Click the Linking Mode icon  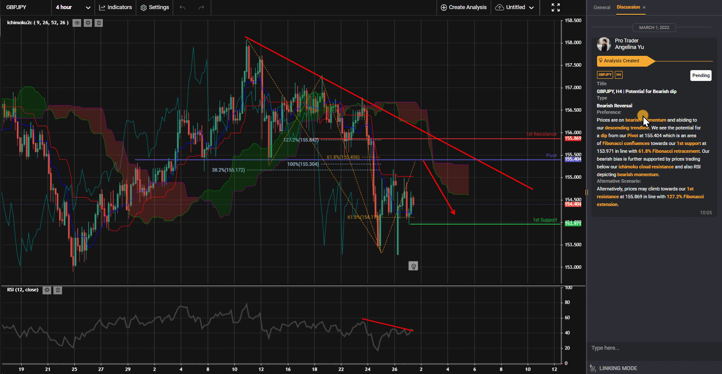click(593, 368)
